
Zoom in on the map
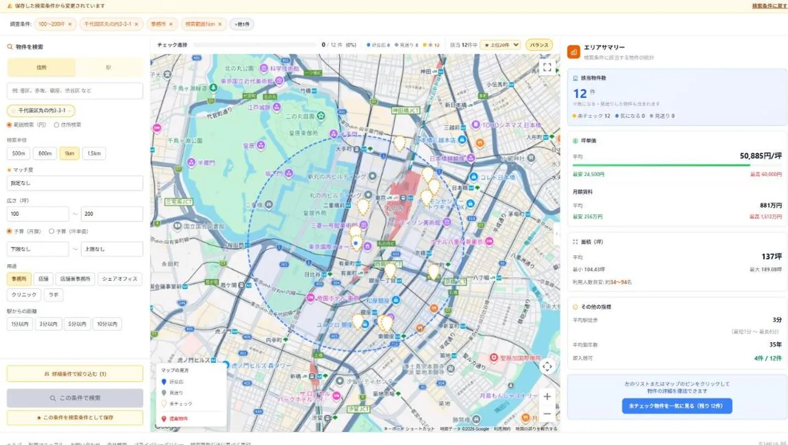[x=547, y=397]
